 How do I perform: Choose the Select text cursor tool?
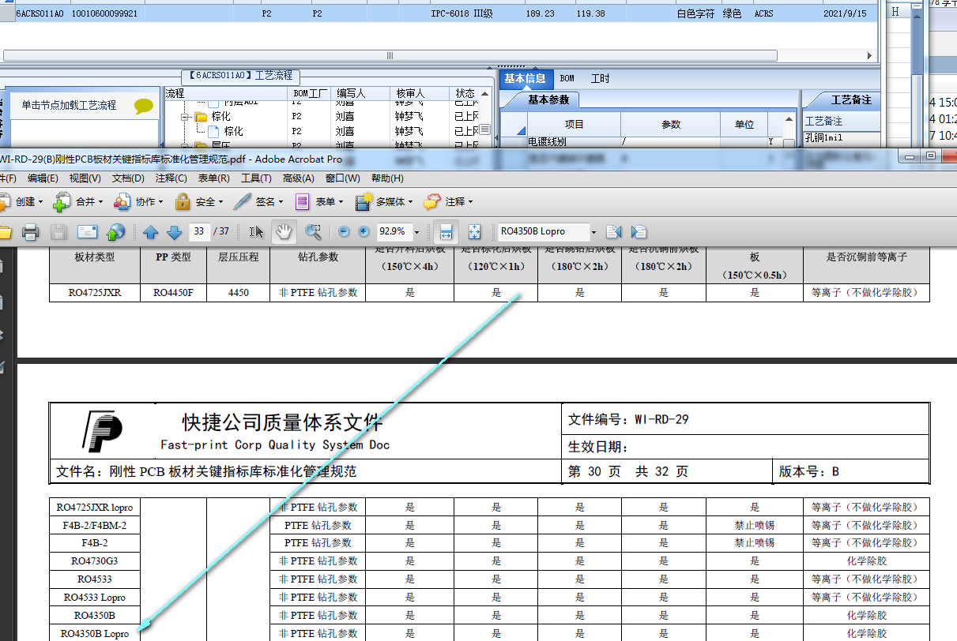[x=256, y=232]
